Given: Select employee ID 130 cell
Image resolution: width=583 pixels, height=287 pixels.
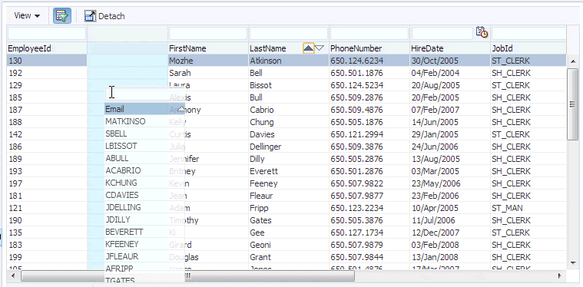Looking at the screenshot, I should coord(47,61).
